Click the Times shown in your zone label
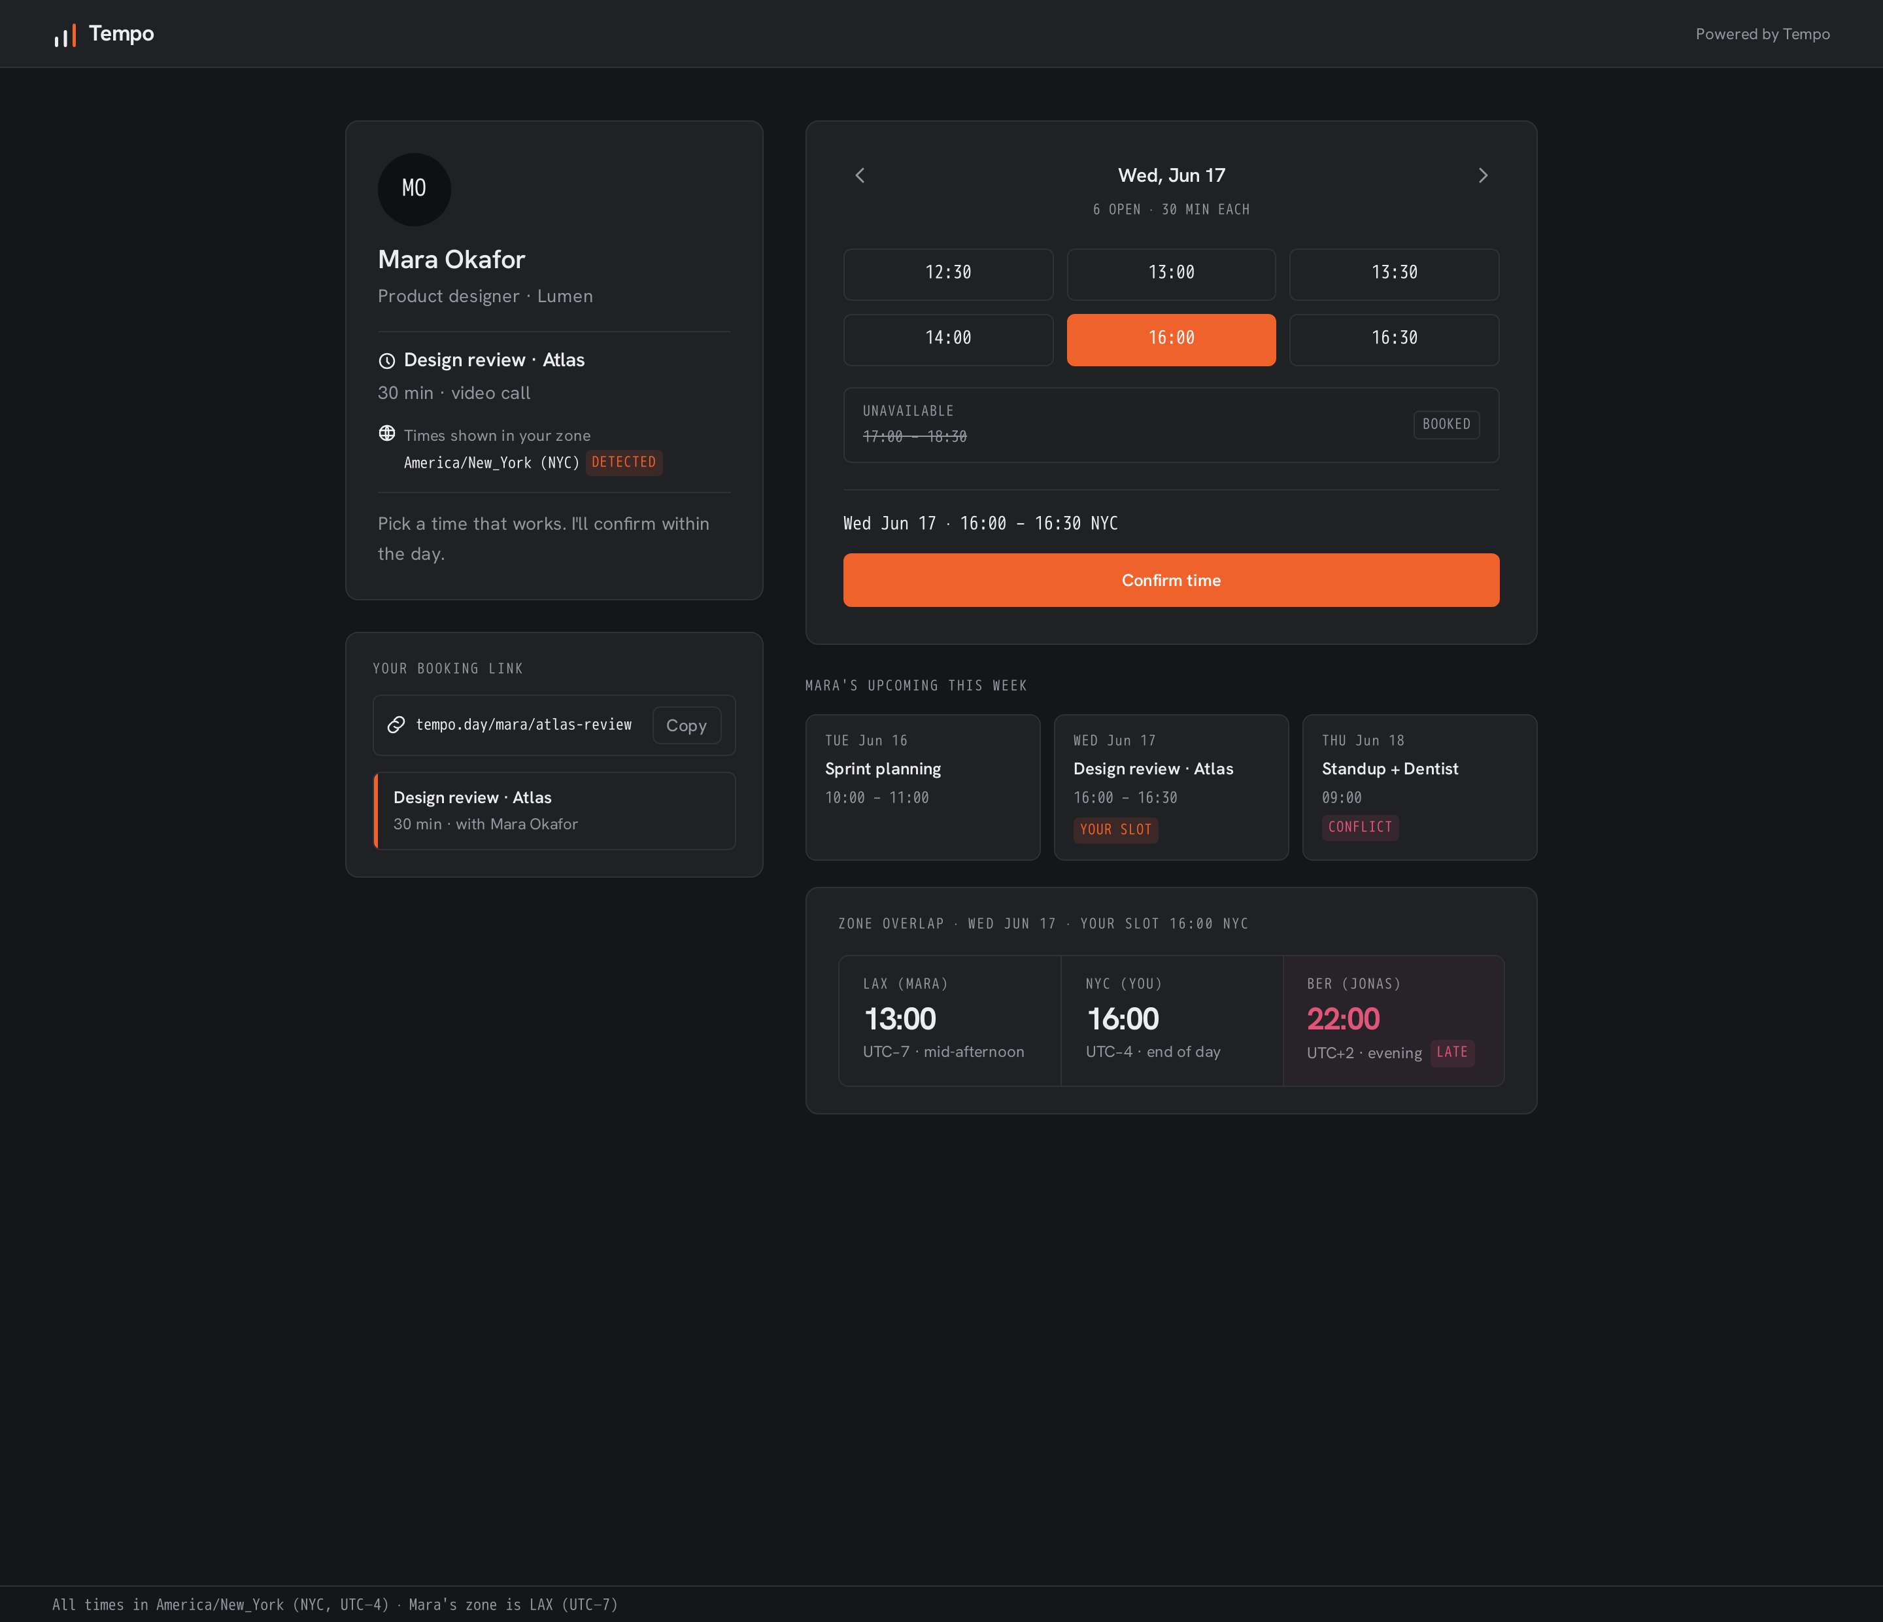 pyautogui.click(x=497, y=436)
